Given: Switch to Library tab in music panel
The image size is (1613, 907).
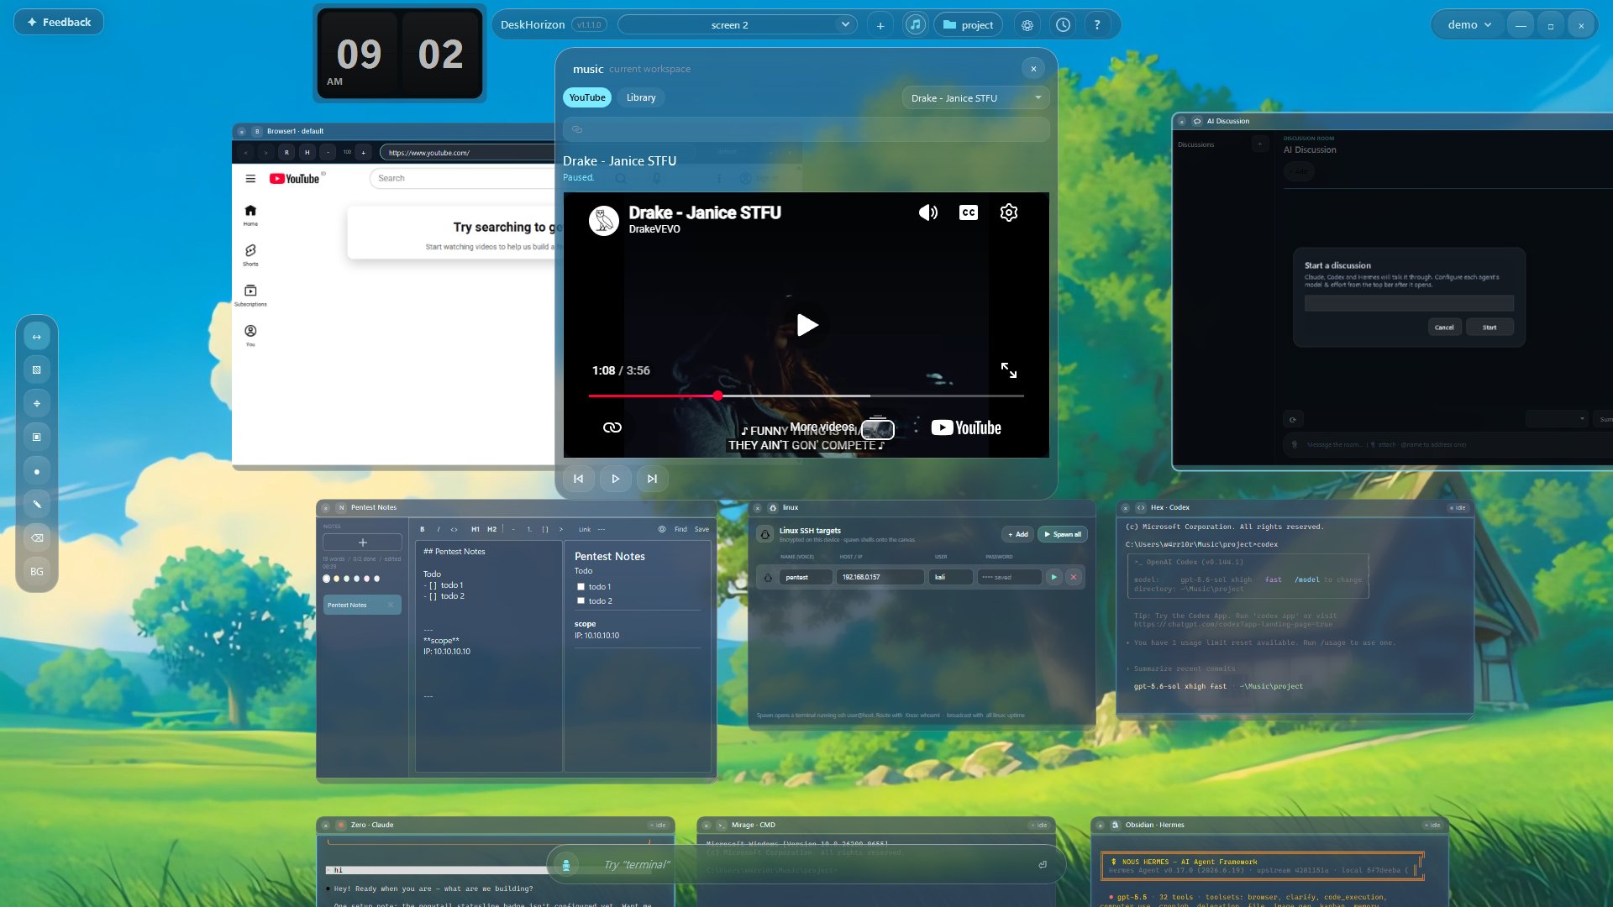Looking at the screenshot, I should point(641,97).
